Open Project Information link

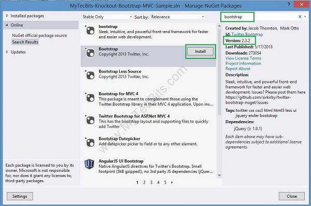coord(243,63)
